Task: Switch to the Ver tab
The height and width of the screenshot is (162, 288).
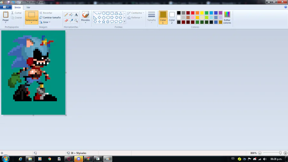Action: (x=28, y=7)
